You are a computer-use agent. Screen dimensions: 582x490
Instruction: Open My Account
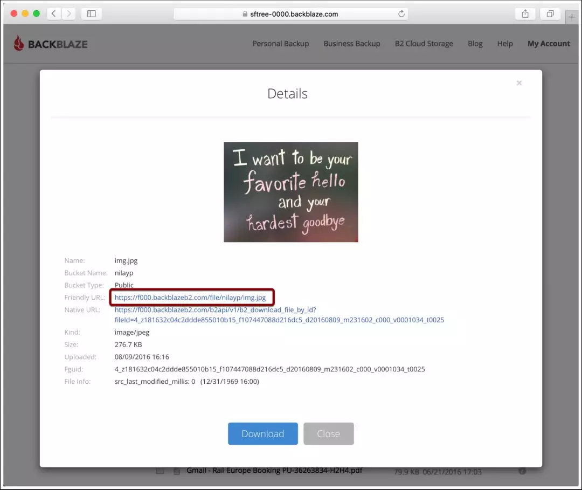pyautogui.click(x=549, y=44)
